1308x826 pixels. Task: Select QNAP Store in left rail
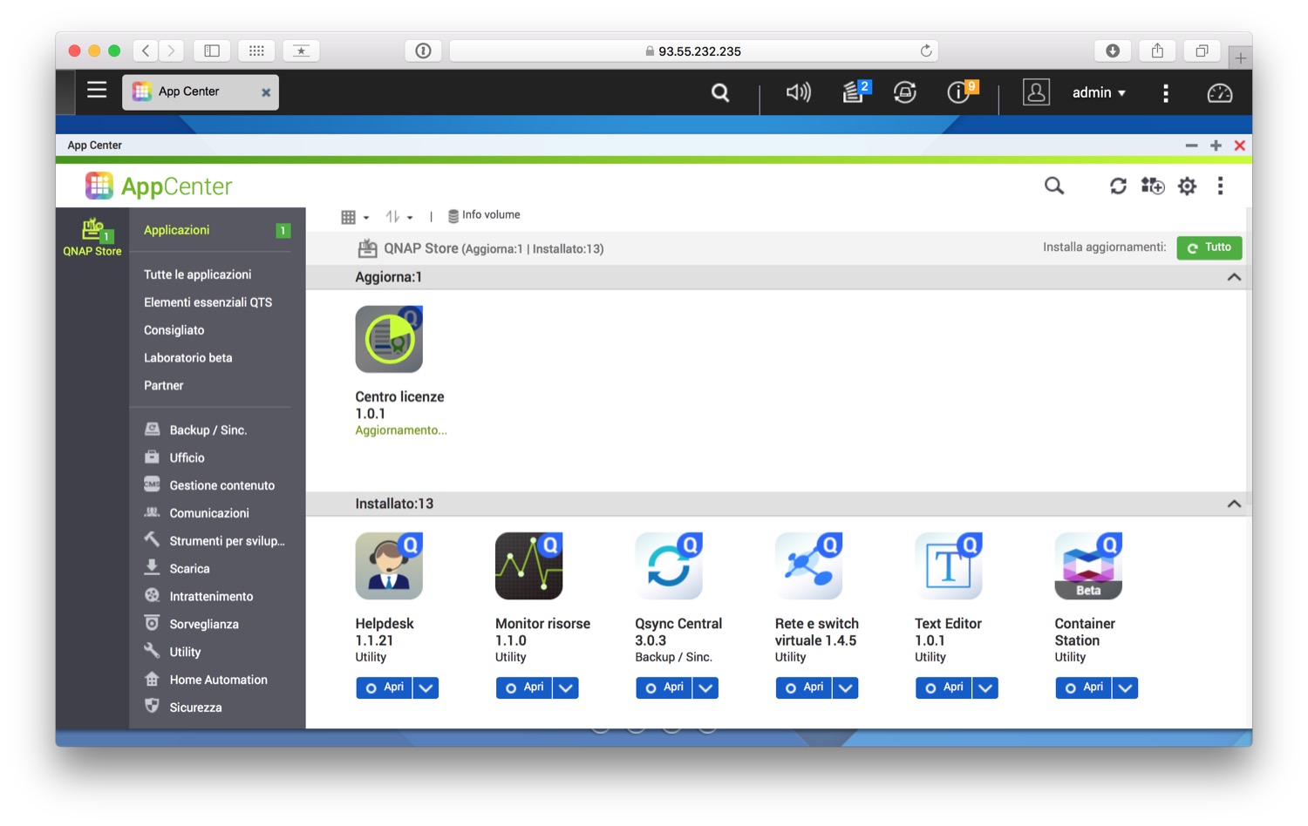pos(92,238)
